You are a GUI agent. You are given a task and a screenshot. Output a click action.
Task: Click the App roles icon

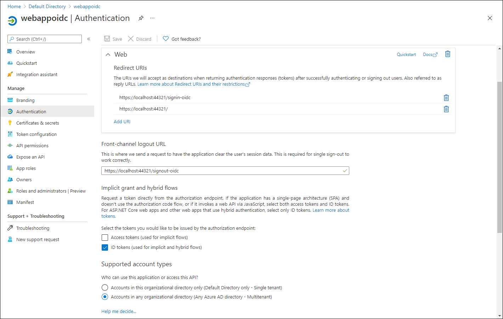pyautogui.click(x=10, y=168)
